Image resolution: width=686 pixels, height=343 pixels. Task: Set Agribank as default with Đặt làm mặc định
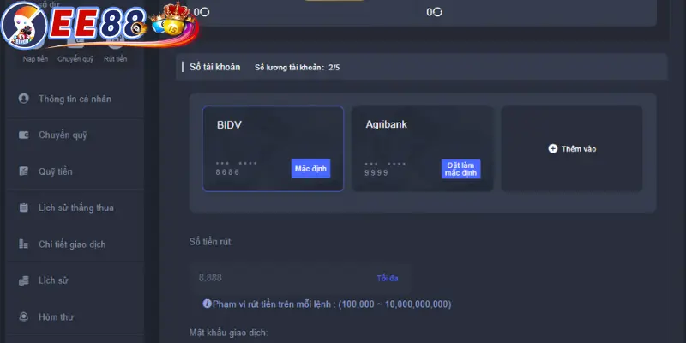pos(460,169)
